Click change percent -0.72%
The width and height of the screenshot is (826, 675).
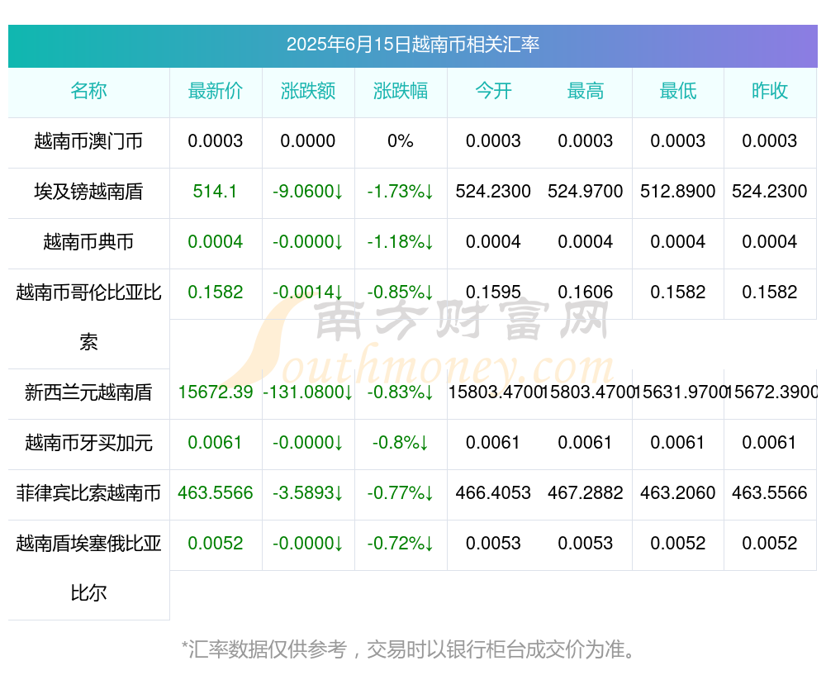[401, 544]
